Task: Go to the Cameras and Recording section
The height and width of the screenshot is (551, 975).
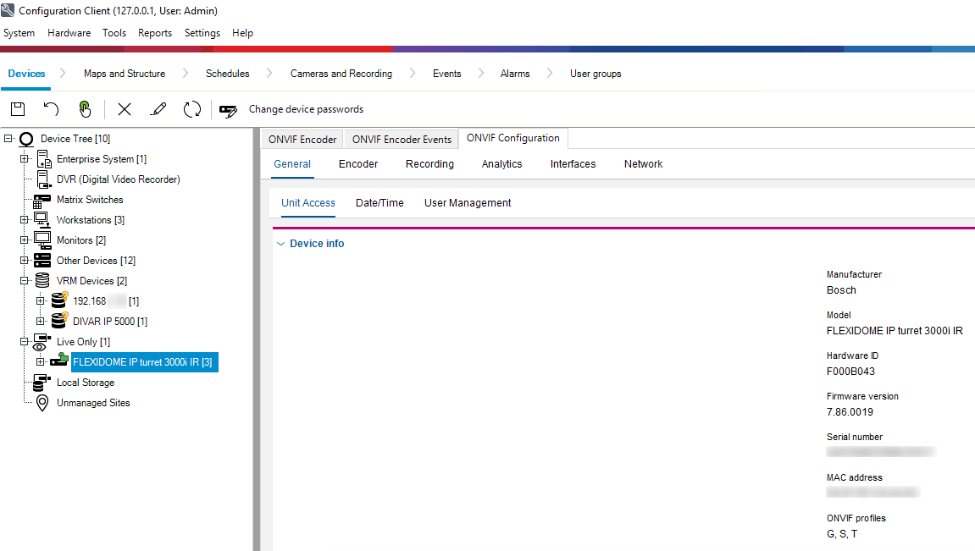Action: coord(341,74)
